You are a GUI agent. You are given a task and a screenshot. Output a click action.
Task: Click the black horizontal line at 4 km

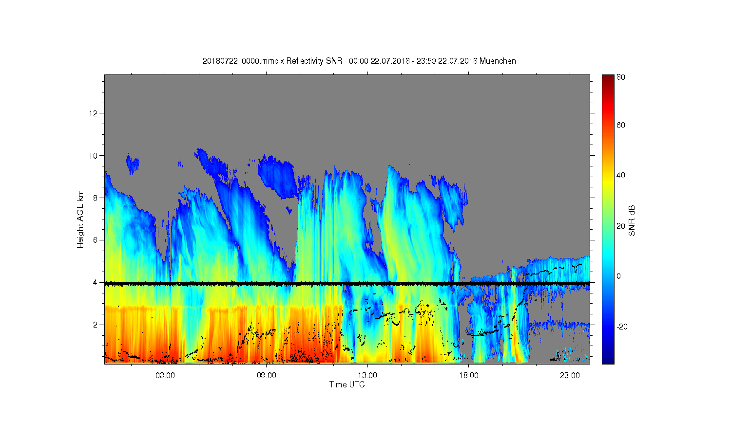pos(347,283)
